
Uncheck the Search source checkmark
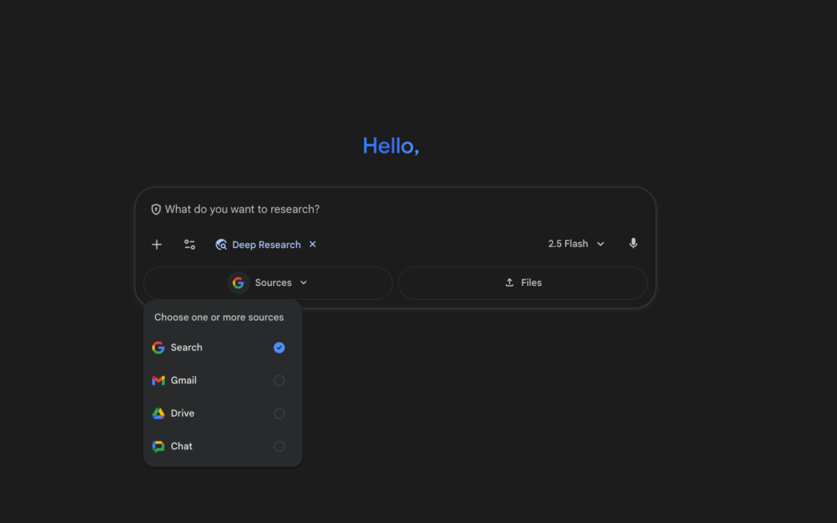[x=279, y=347]
